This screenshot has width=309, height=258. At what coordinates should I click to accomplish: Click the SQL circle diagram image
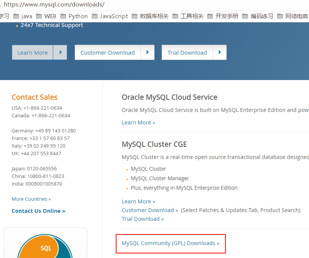(x=45, y=246)
